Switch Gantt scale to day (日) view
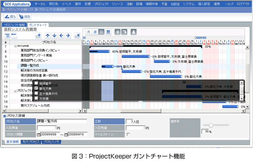 (101, 32)
